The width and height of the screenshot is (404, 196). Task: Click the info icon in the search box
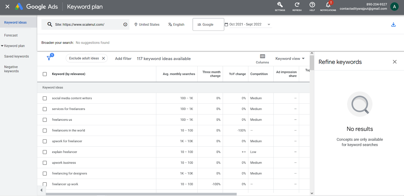pyautogui.click(x=125, y=24)
